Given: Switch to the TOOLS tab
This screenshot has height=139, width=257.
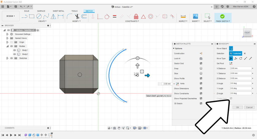Looking at the screenshot, I should point(74,11).
